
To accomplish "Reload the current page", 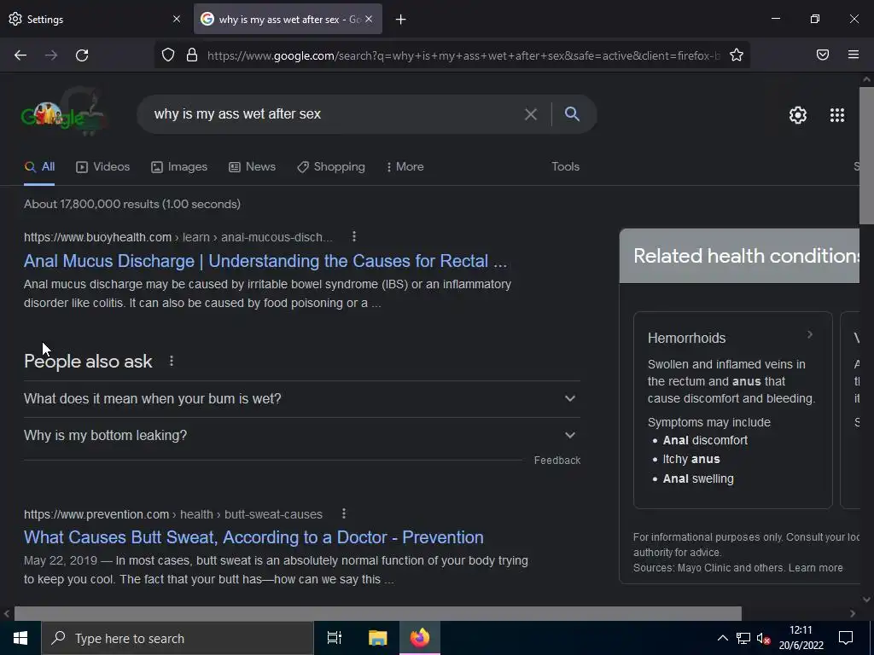I will [82, 55].
